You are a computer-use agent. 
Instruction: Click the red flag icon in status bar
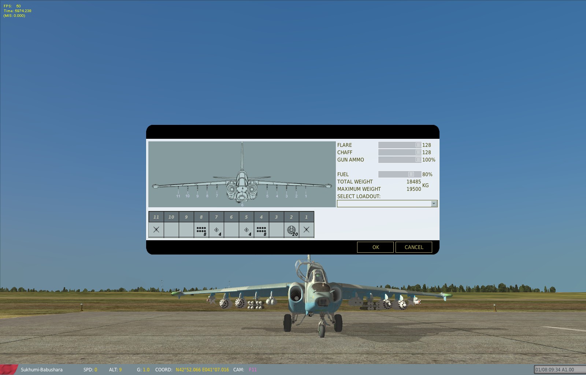point(9,369)
